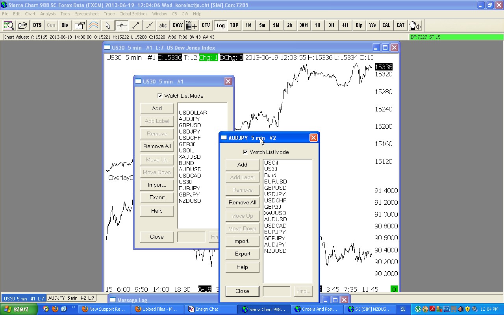The image size is (504, 315).
Task: Open the Windows Start menu
Action: [19, 309]
